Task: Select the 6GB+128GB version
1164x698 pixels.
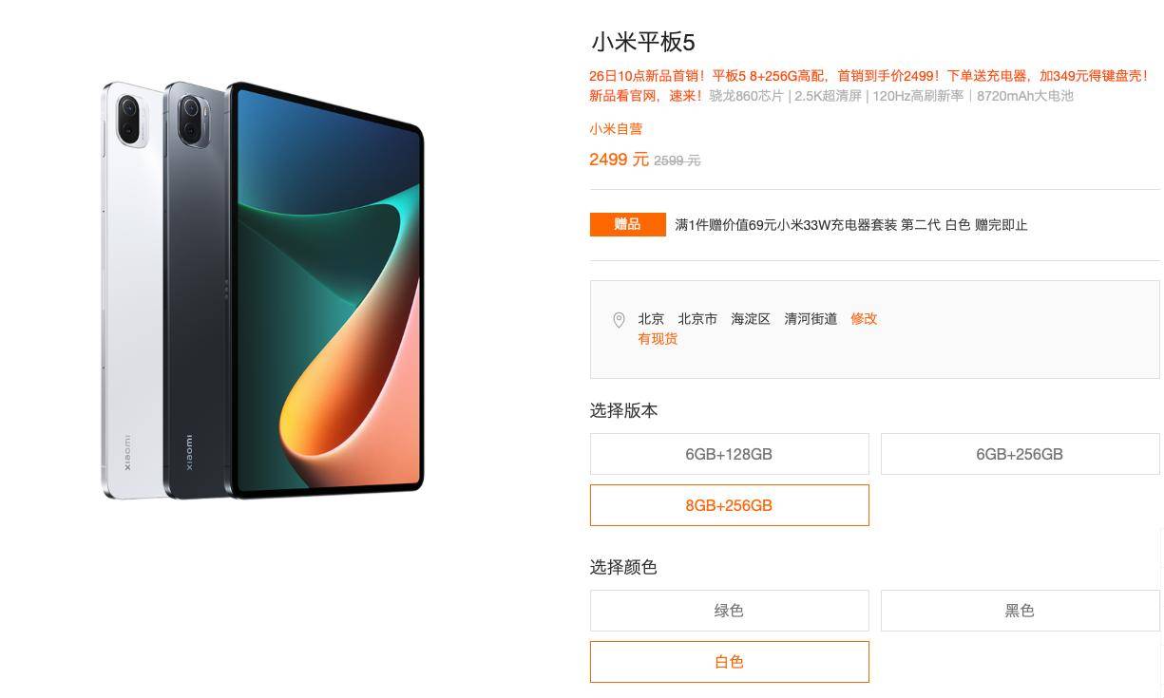Action: click(729, 454)
